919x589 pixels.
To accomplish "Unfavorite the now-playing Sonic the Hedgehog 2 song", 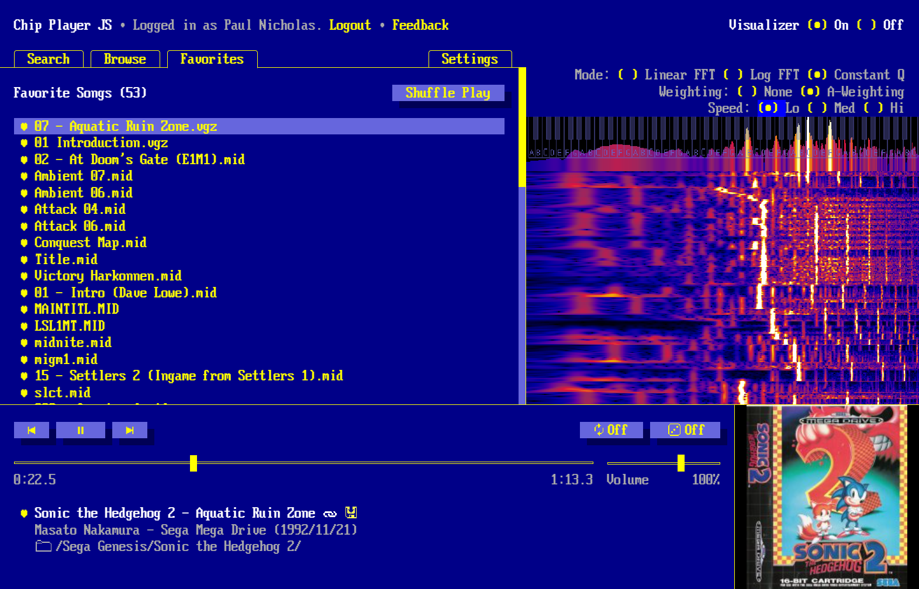I will [24, 513].
